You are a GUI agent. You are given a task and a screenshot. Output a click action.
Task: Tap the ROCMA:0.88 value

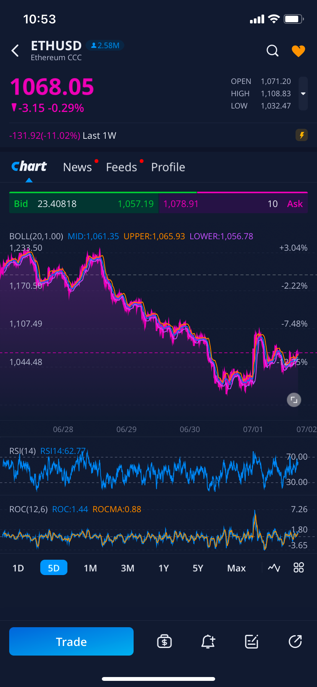(117, 509)
